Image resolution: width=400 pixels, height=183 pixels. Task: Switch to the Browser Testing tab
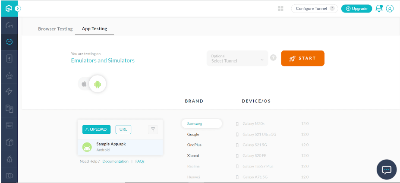(55, 29)
